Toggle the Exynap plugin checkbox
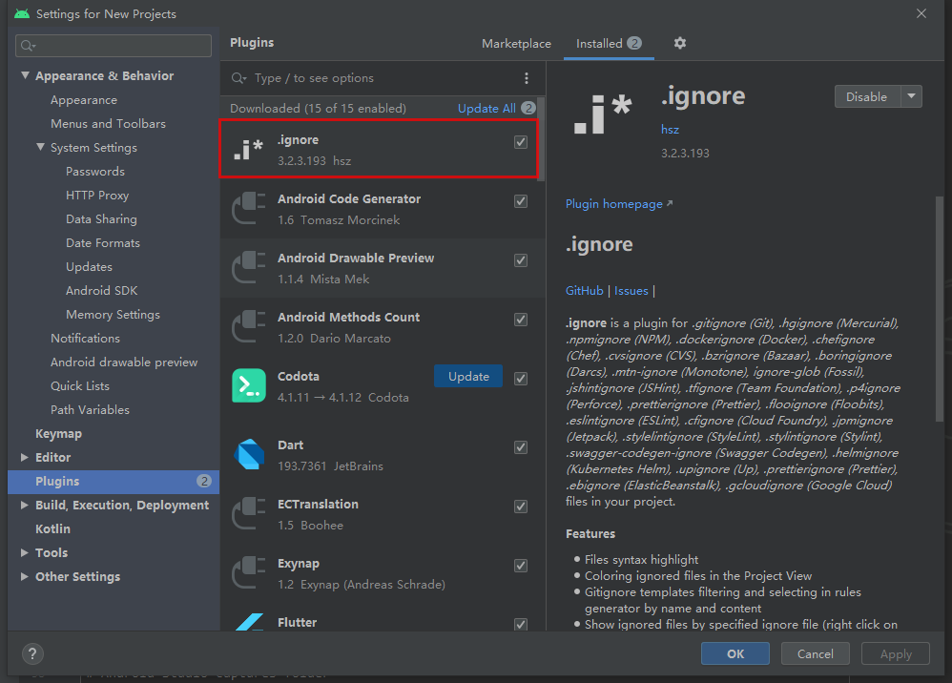Image resolution: width=952 pixels, height=683 pixels. pos(521,566)
